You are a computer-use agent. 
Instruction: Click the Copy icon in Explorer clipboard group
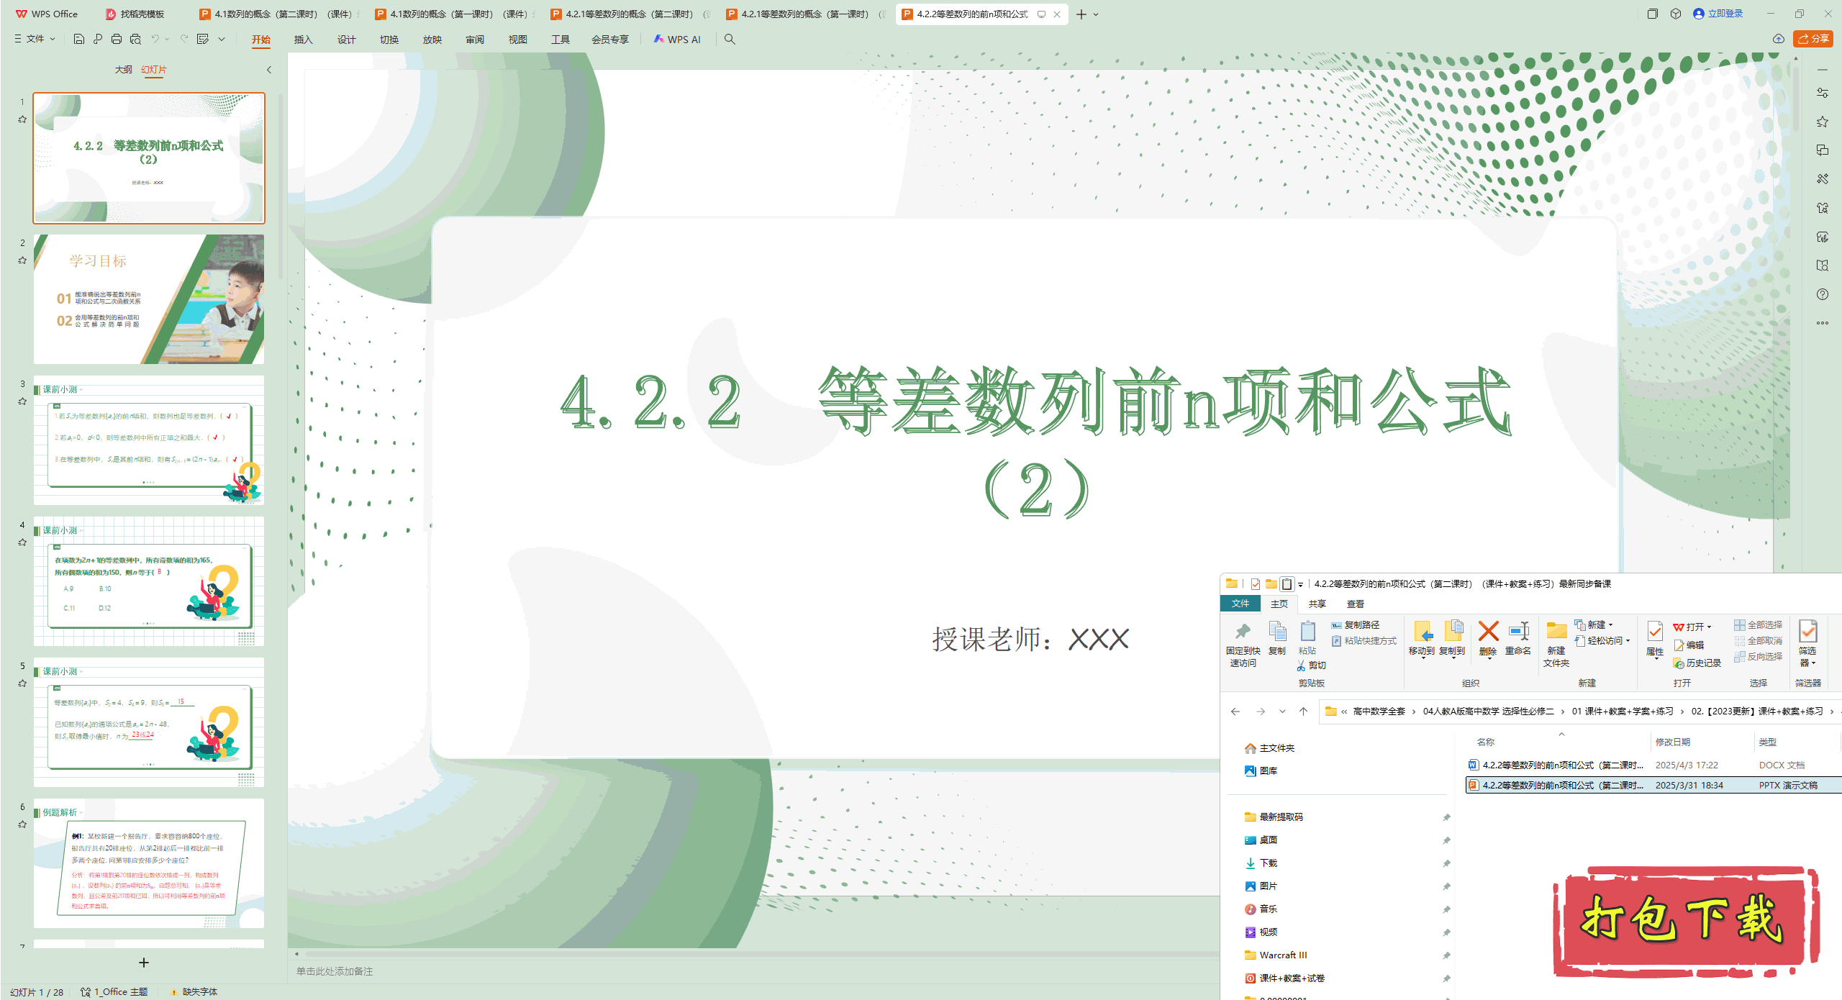(x=1277, y=638)
